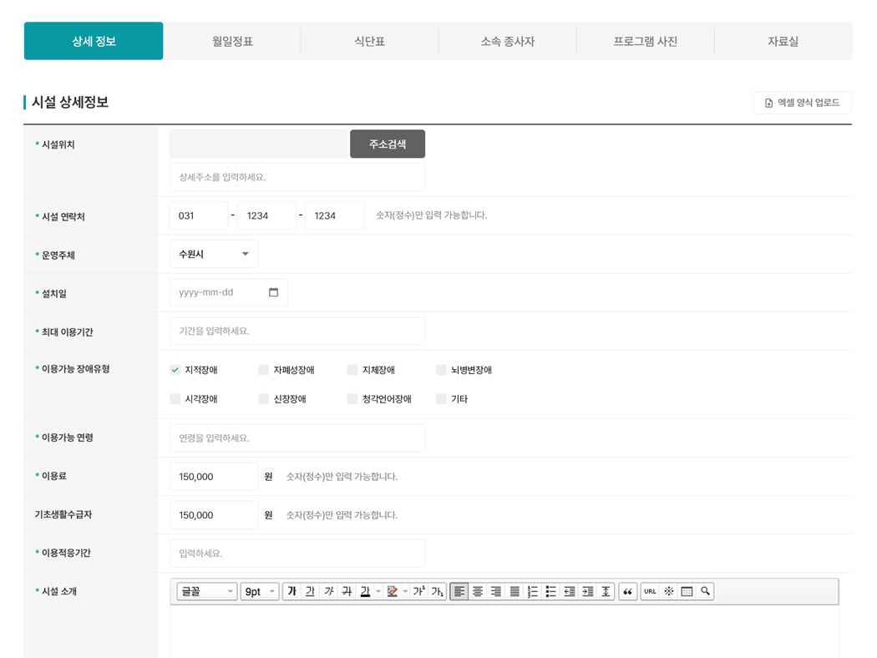Click the middle phone number field
The width and height of the screenshot is (877, 658).
pos(266,215)
